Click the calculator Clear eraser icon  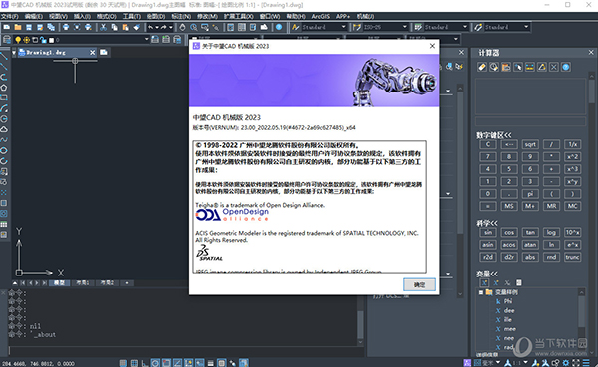(482, 67)
